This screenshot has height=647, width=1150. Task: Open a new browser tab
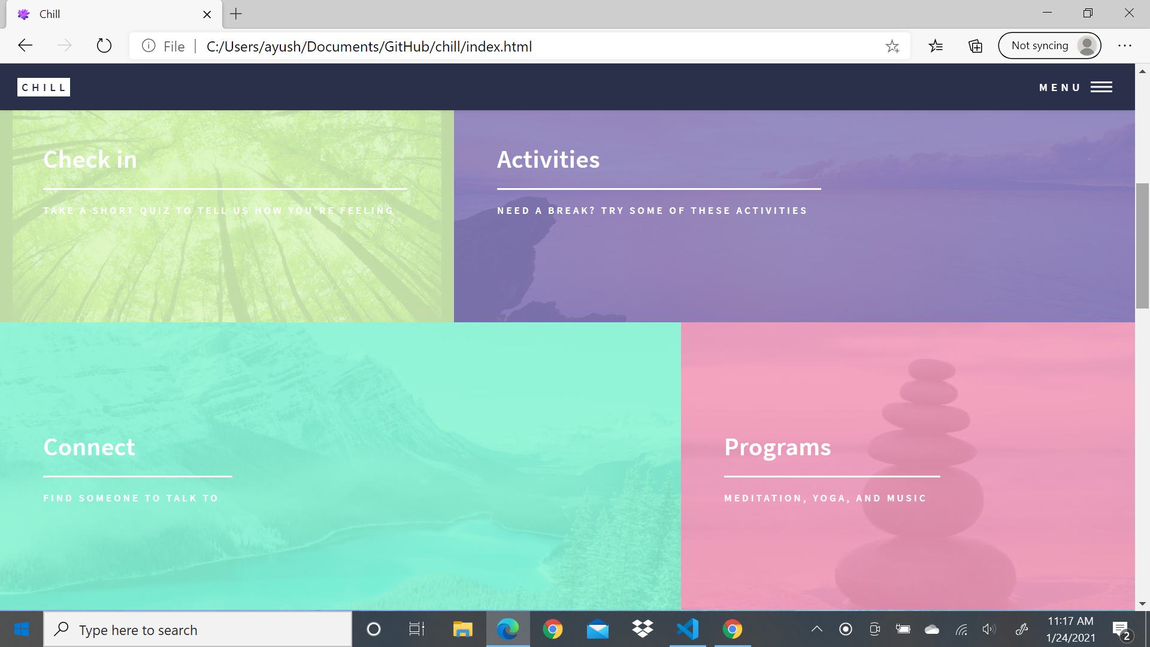pyautogui.click(x=236, y=14)
